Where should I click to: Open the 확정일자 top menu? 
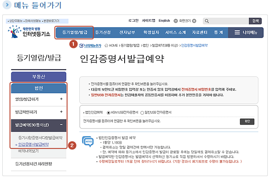pos(151,33)
